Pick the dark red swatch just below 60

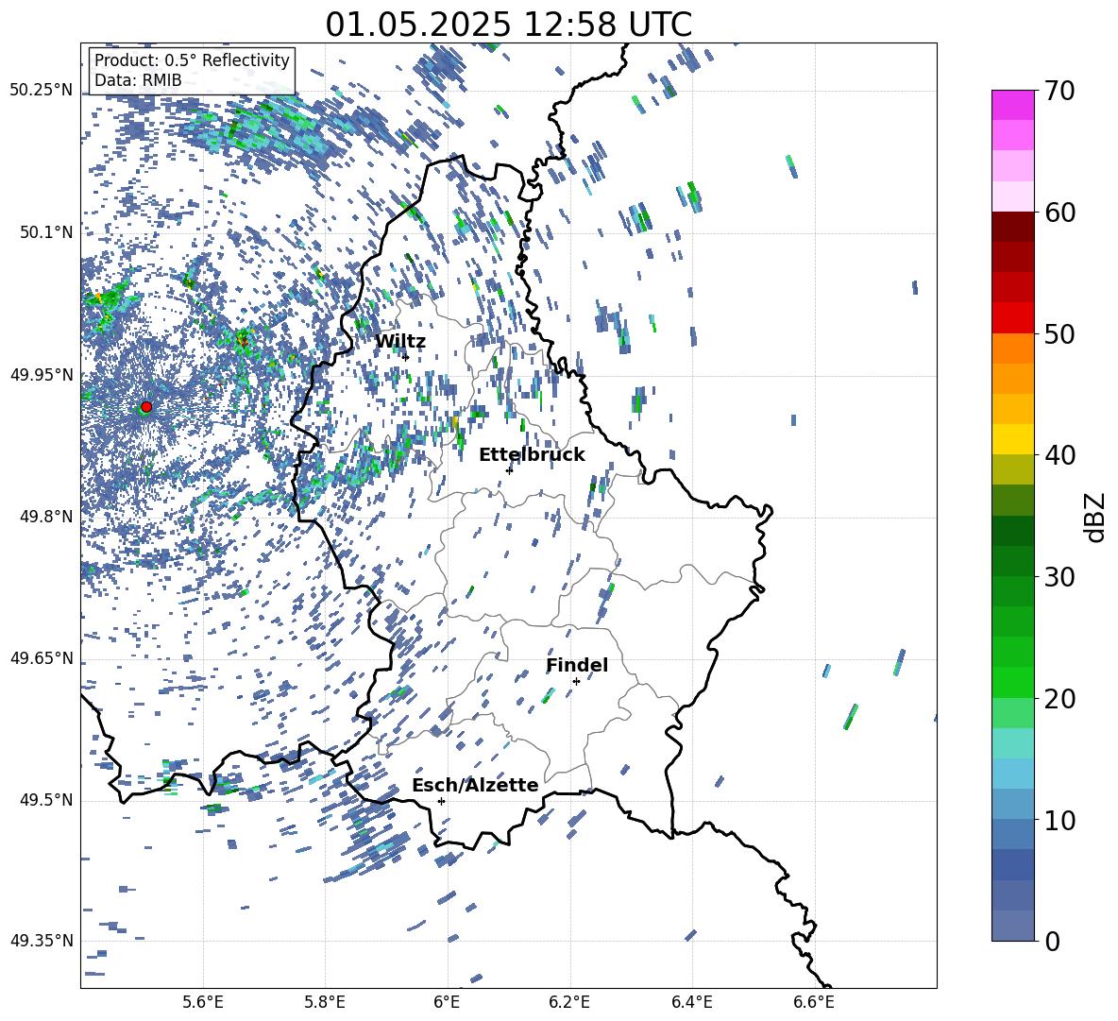[1012, 227]
